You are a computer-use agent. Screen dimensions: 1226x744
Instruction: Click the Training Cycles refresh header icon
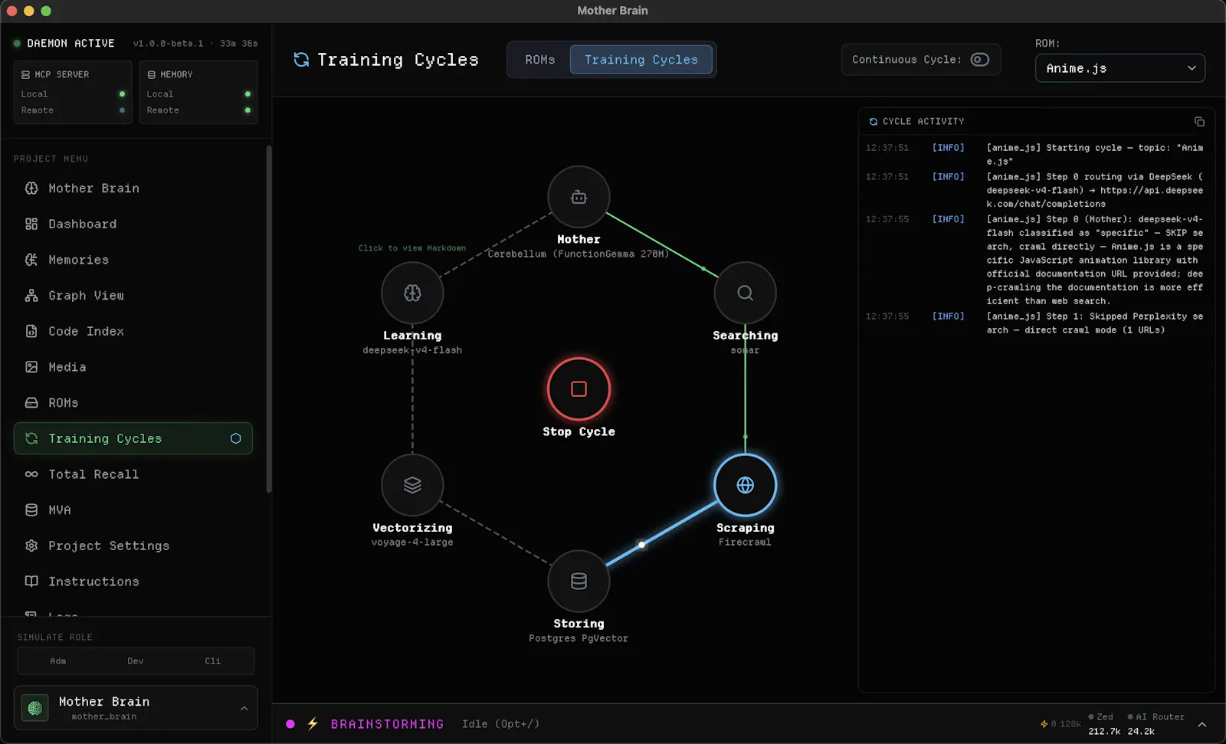[x=301, y=60]
